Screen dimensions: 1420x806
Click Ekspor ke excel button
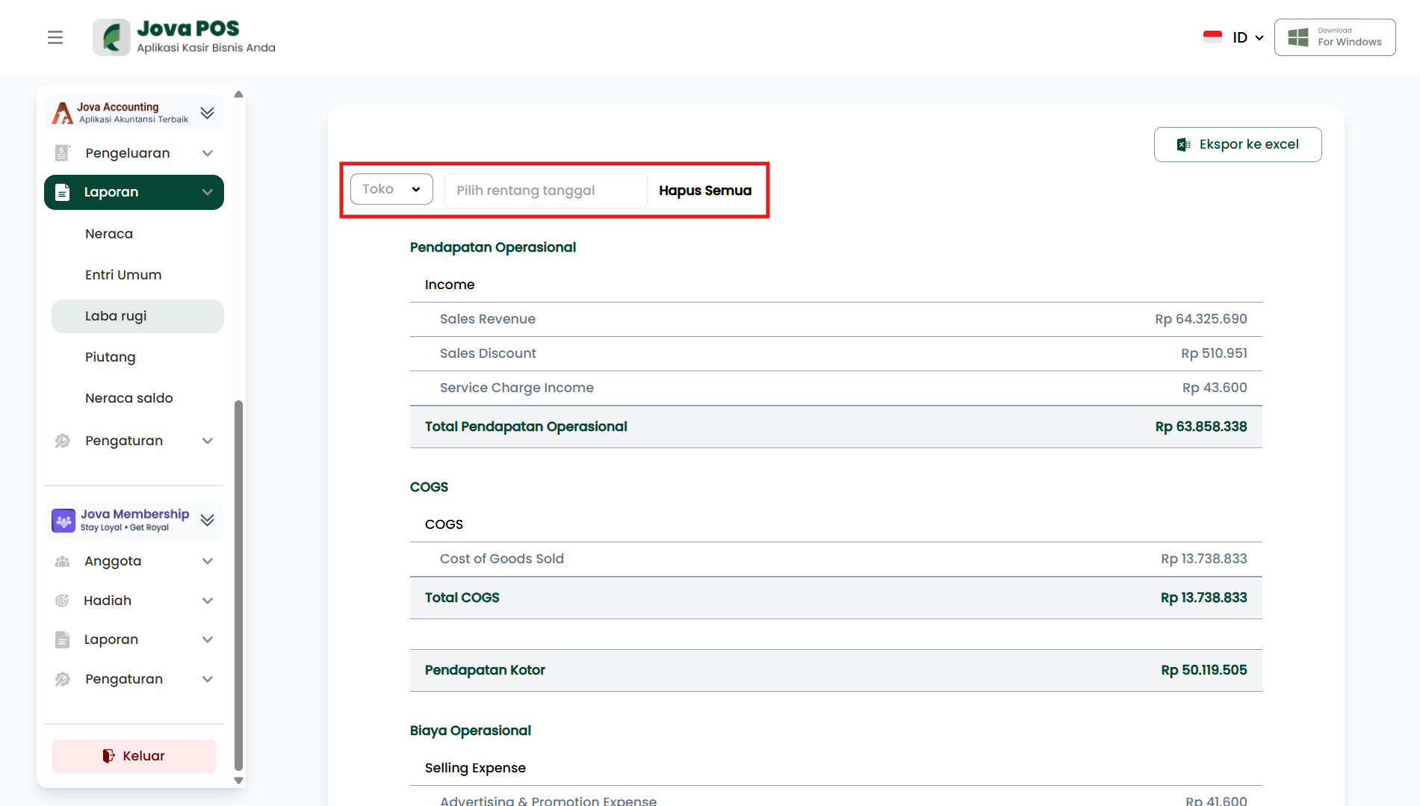coord(1237,144)
